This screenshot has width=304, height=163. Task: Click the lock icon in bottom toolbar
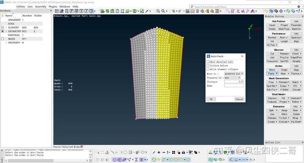click(x=183, y=152)
